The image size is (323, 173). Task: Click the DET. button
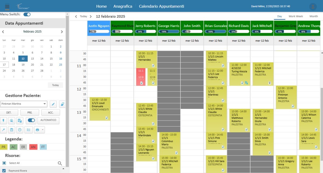click(9, 112)
